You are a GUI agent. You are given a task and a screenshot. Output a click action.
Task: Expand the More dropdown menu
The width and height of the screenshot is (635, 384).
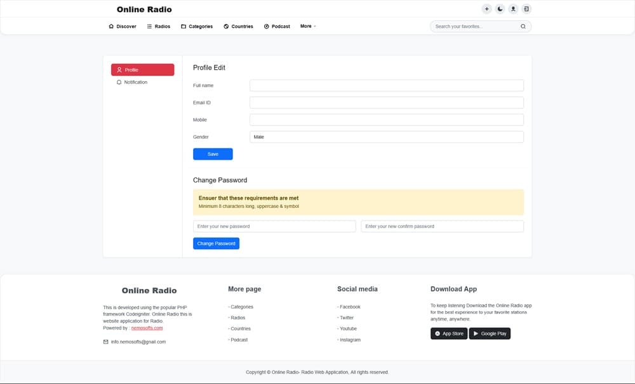308,27
